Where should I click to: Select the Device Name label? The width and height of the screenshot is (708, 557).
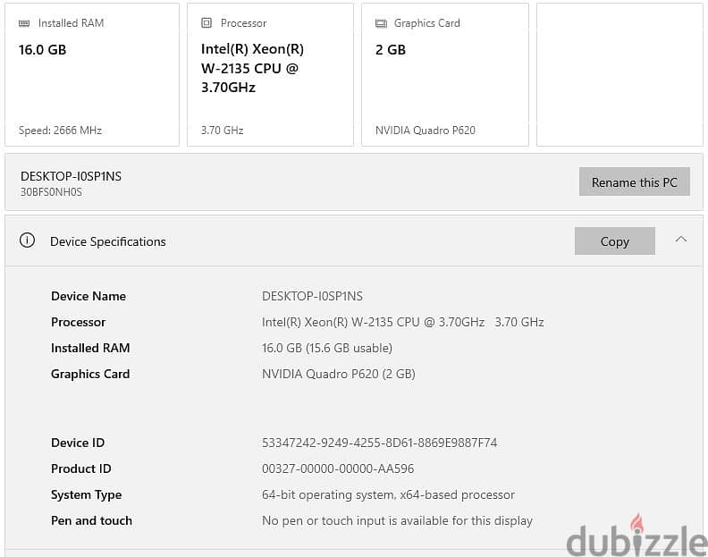click(x=88, y=296)
